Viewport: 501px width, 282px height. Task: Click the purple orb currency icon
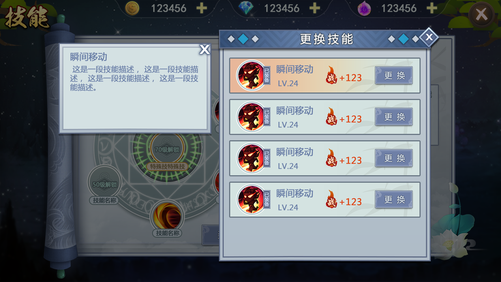(x=364, y=8)
